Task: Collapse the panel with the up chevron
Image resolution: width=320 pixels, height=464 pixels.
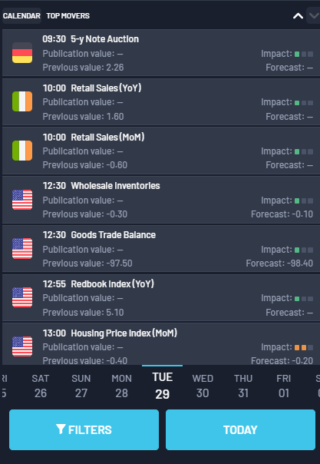Action: (298, 16)
